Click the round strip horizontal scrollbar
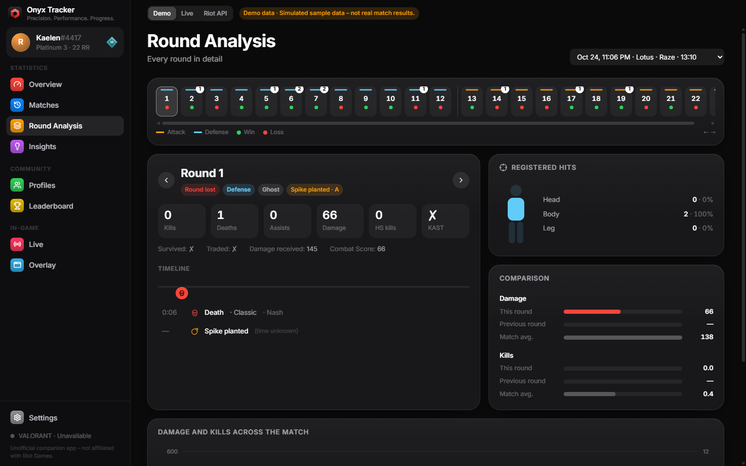 [428, 123]
